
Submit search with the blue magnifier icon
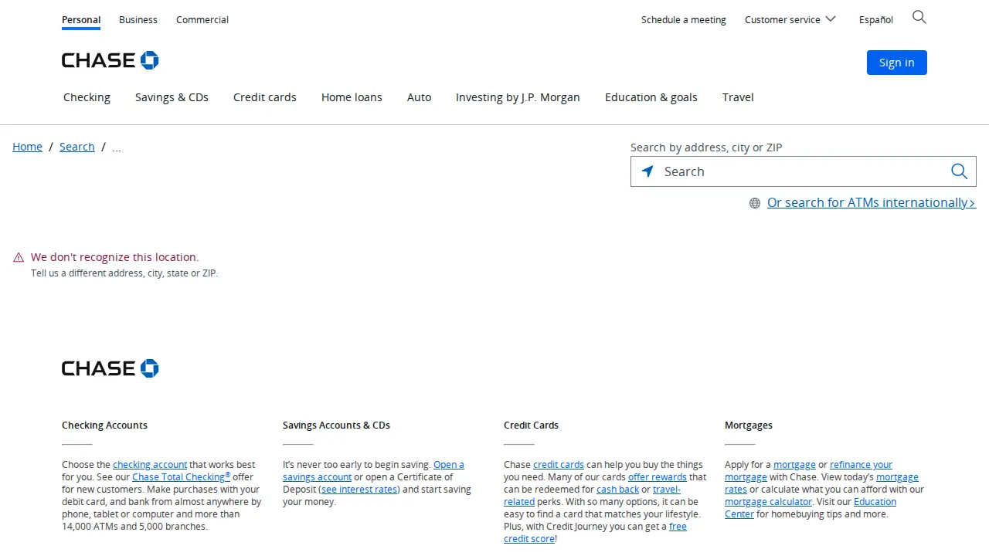click(x=959, y=171)
